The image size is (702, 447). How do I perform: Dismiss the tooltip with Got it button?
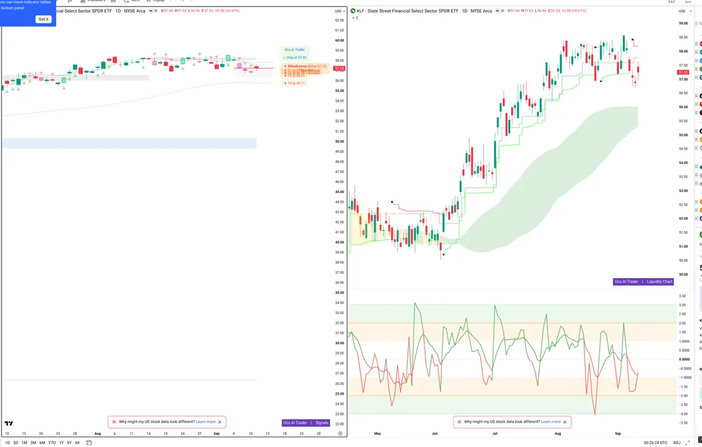[x=44, y=19]
